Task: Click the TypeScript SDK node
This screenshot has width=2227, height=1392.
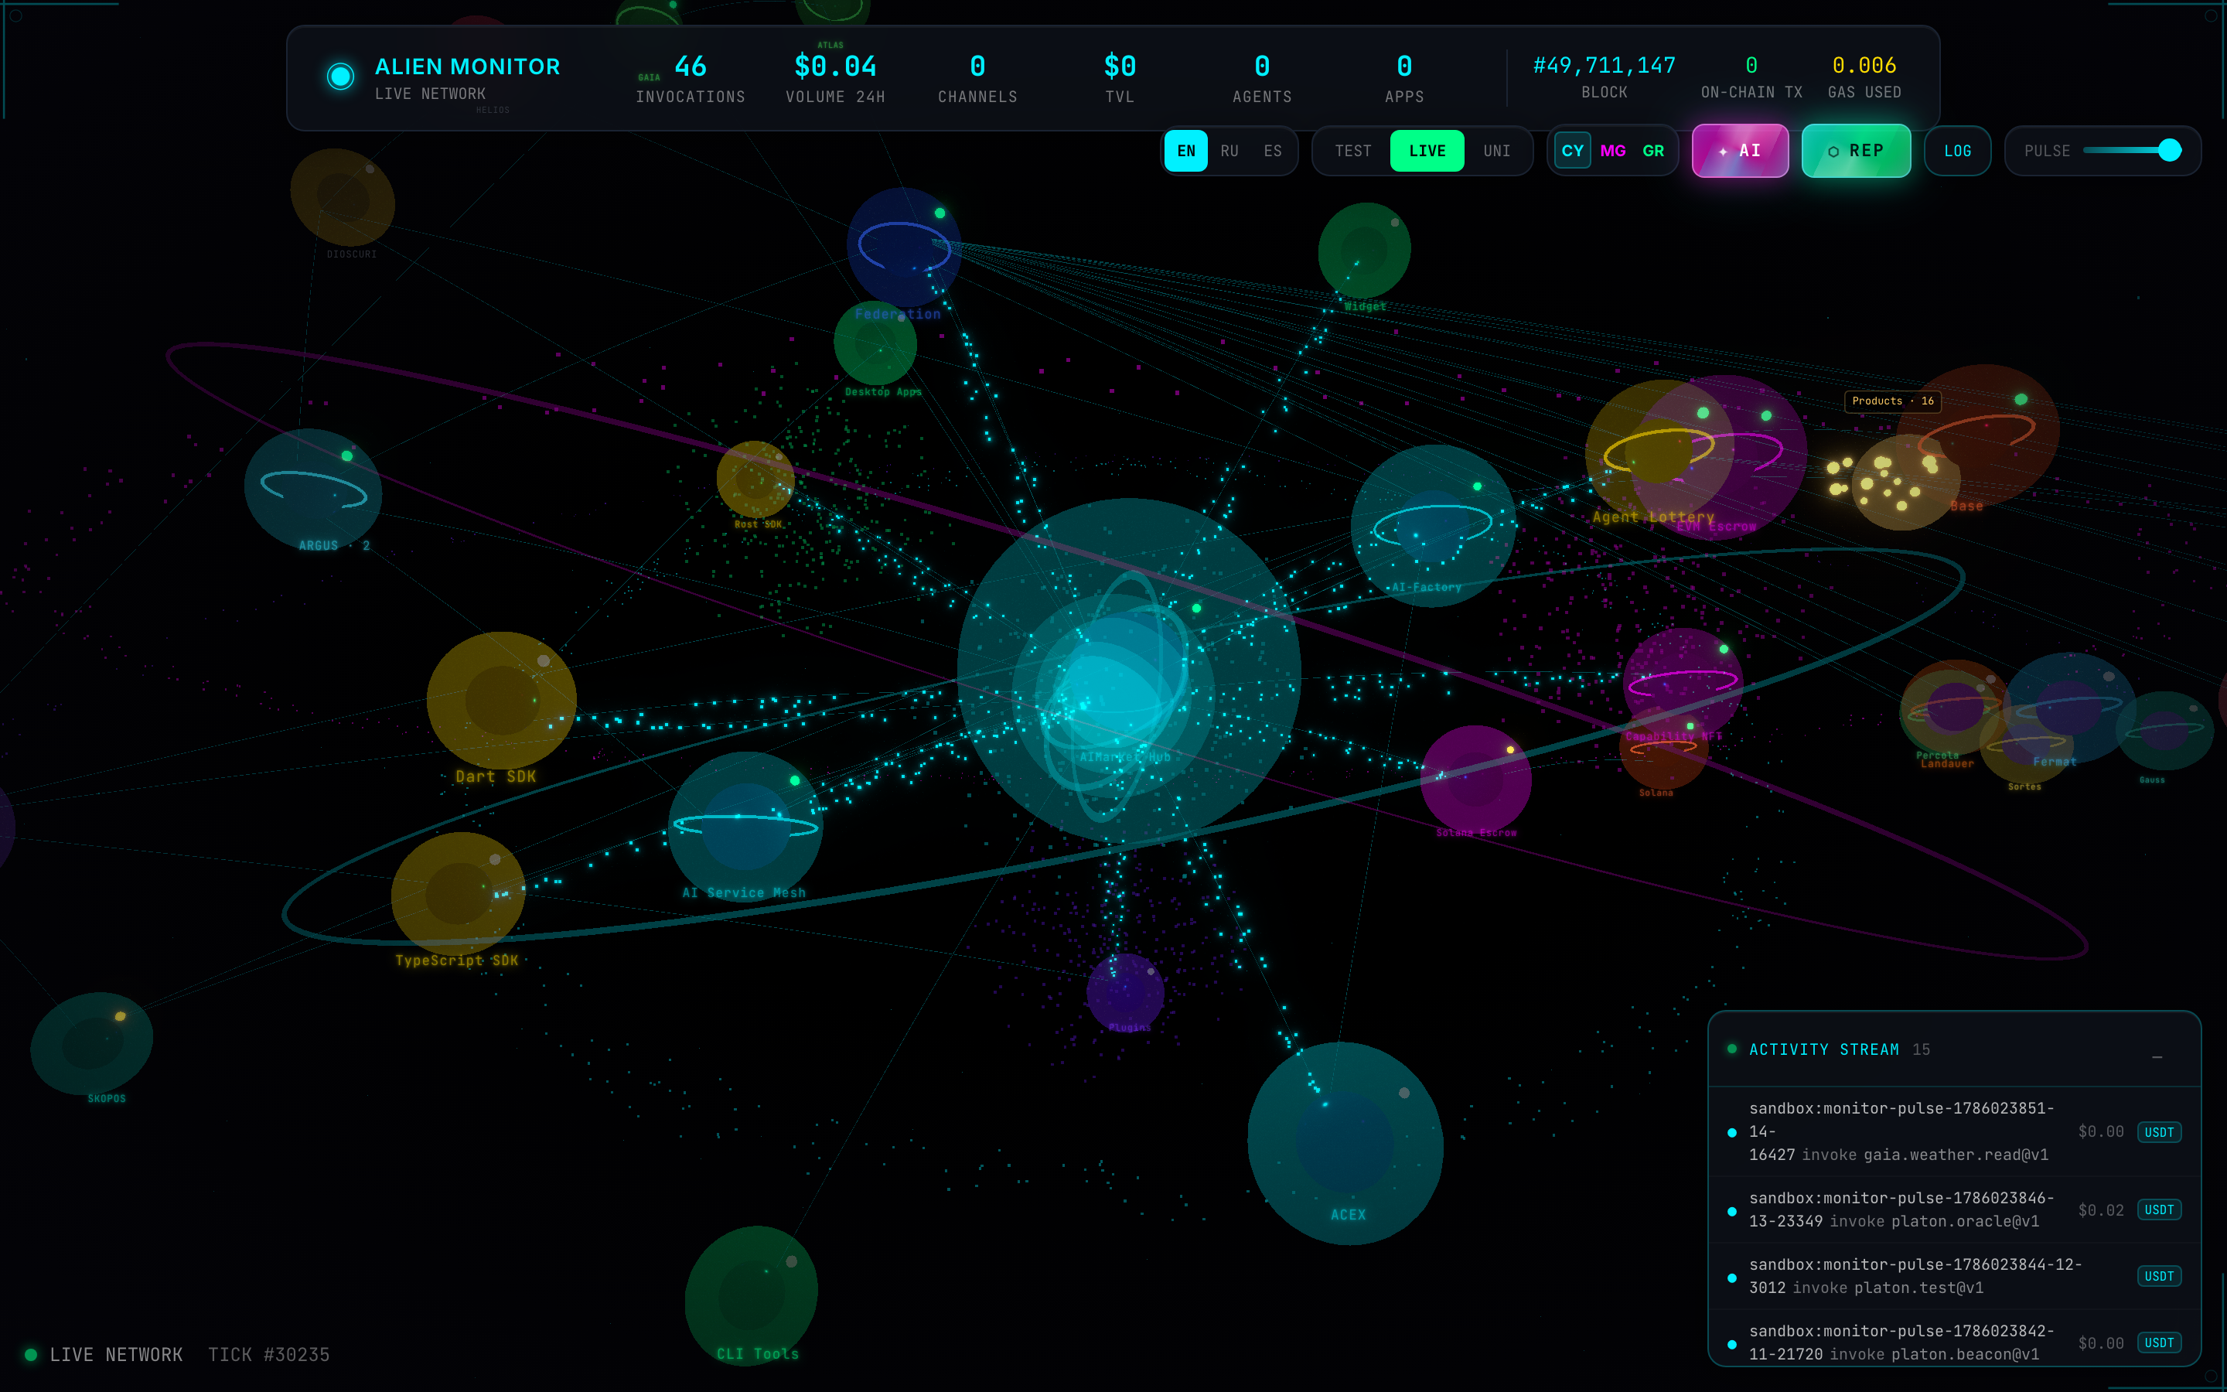Action: pos(459,892)
